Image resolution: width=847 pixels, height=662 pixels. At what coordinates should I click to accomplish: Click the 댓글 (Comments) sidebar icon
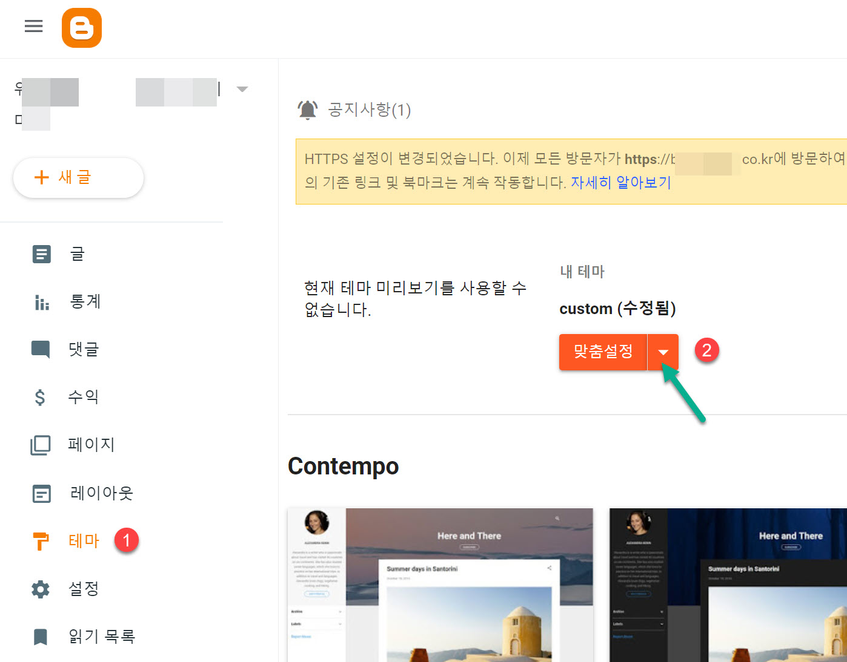(x=41, y=349)
